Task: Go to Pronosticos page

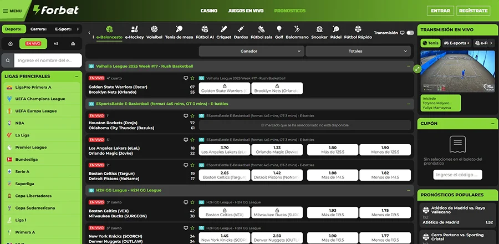Action: click(289, 11)
